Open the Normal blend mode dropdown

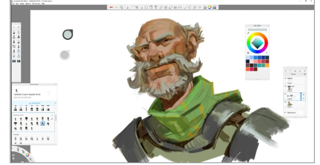293,74
